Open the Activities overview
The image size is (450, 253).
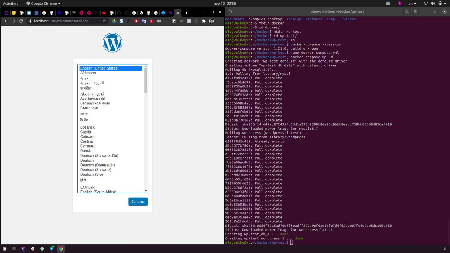click(x=11, y=3)
